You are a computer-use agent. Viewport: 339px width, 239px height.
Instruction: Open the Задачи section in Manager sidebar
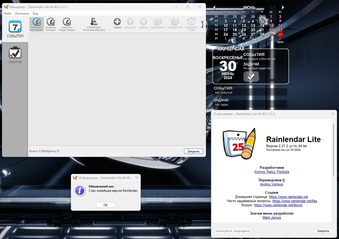pyautogui.click(x=15, y=55)
